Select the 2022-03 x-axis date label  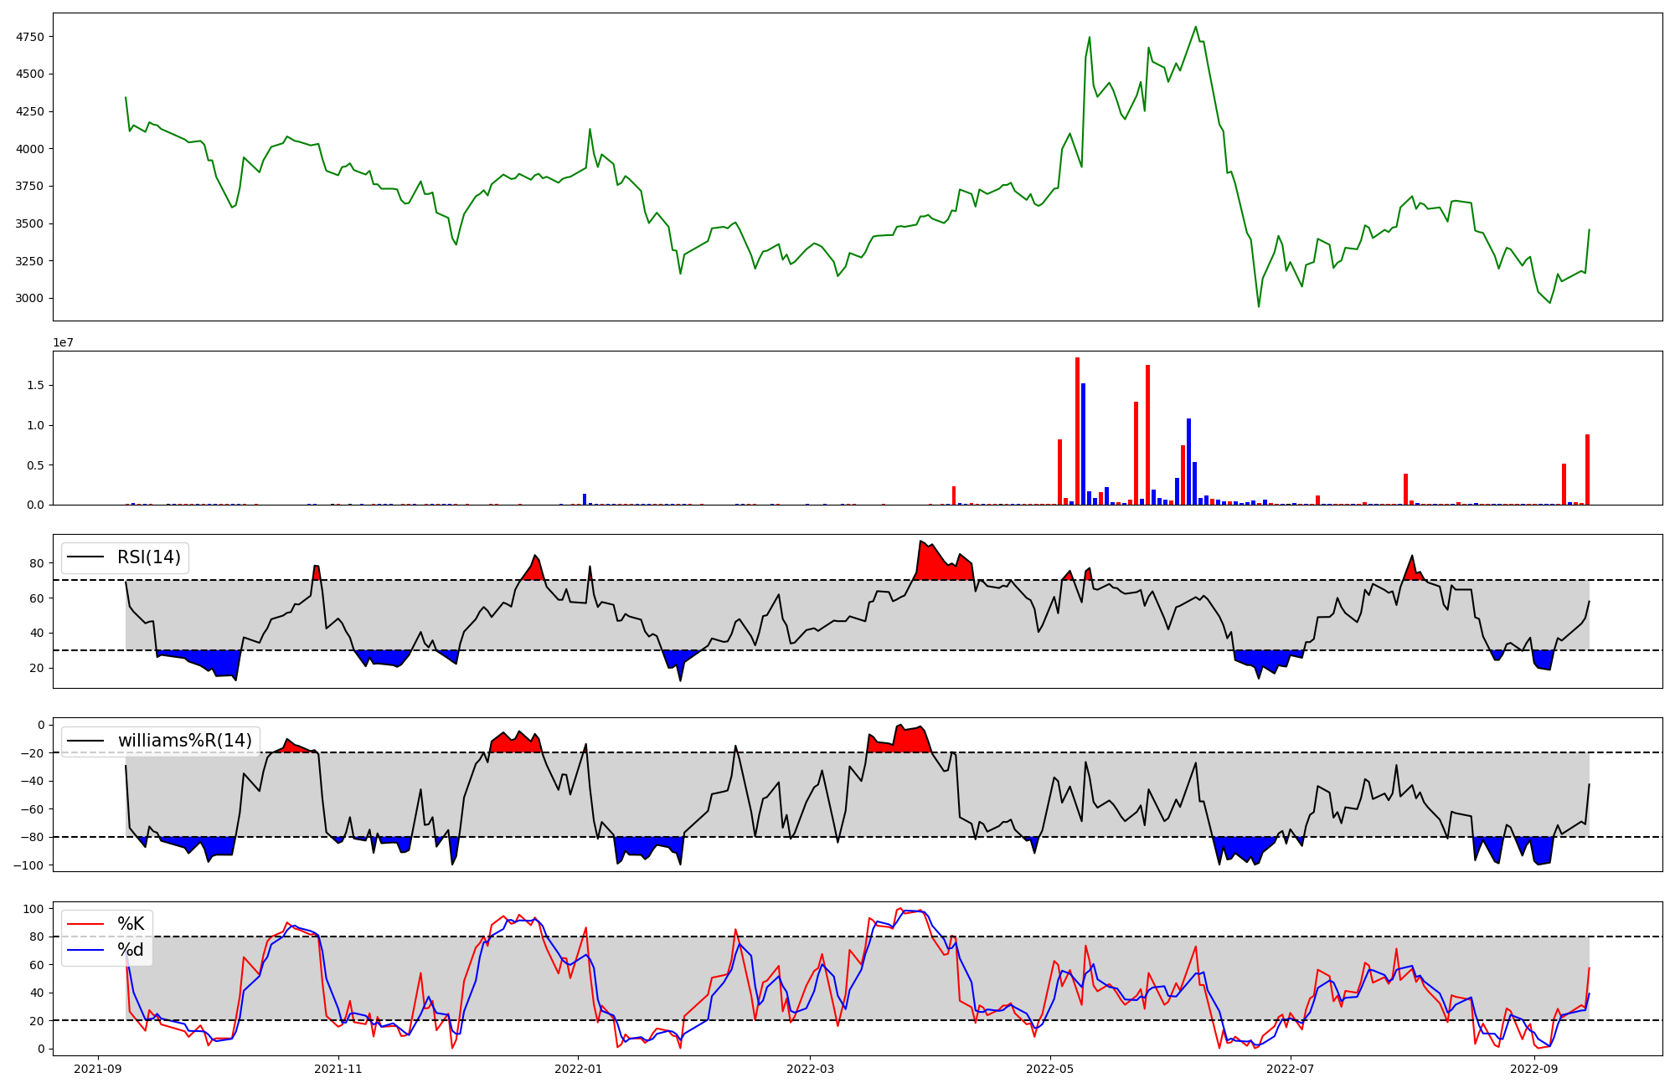(x=809, y=1069)
